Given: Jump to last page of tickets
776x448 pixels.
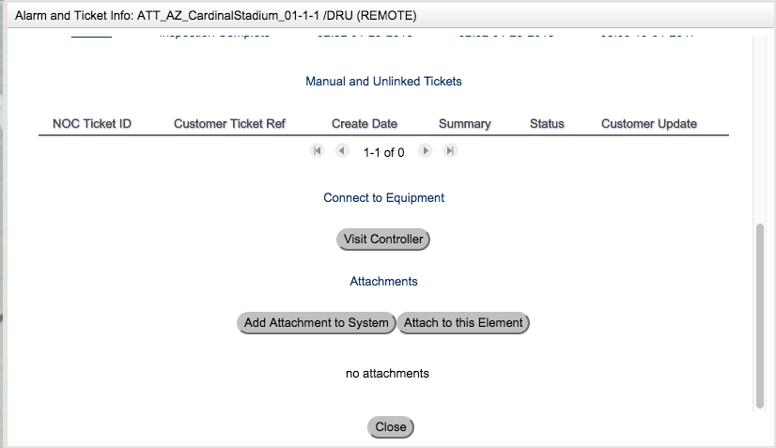Looking at the screenshot, I should (x=451, y=151).
